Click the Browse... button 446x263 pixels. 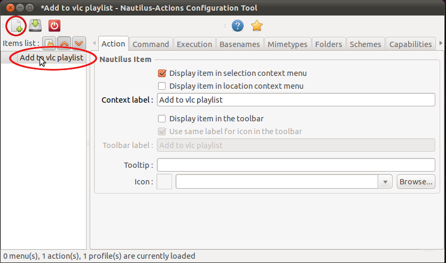point(416,182)
